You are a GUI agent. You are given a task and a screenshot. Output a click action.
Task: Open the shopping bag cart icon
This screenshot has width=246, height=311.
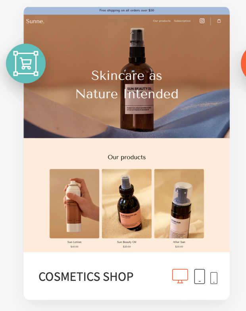click(219, 21)
